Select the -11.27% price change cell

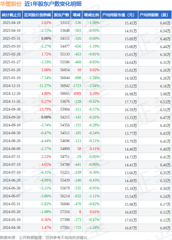point(45,86)
